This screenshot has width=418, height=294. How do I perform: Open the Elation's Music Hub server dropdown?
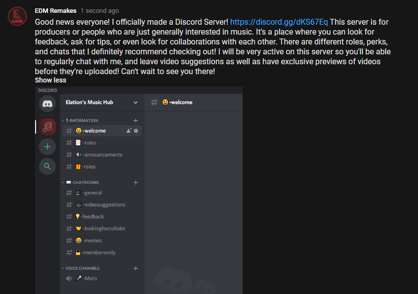pos(102,102)
